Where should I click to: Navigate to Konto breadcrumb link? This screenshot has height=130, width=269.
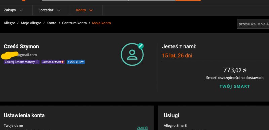(52, 23)
